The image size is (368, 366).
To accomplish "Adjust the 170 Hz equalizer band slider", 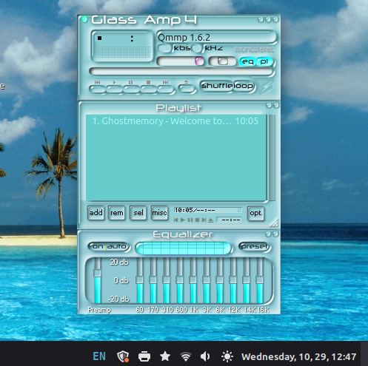I will pyautogui.click(x=153, y=280).
